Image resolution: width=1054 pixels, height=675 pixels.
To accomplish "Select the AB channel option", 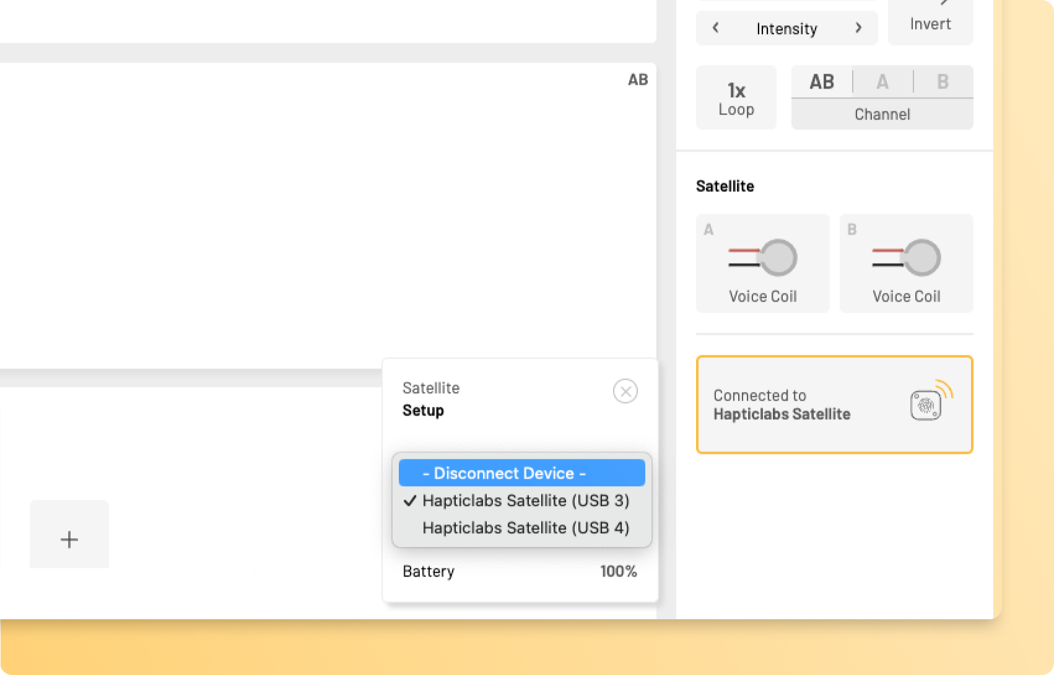I will [x=822, y=82].
